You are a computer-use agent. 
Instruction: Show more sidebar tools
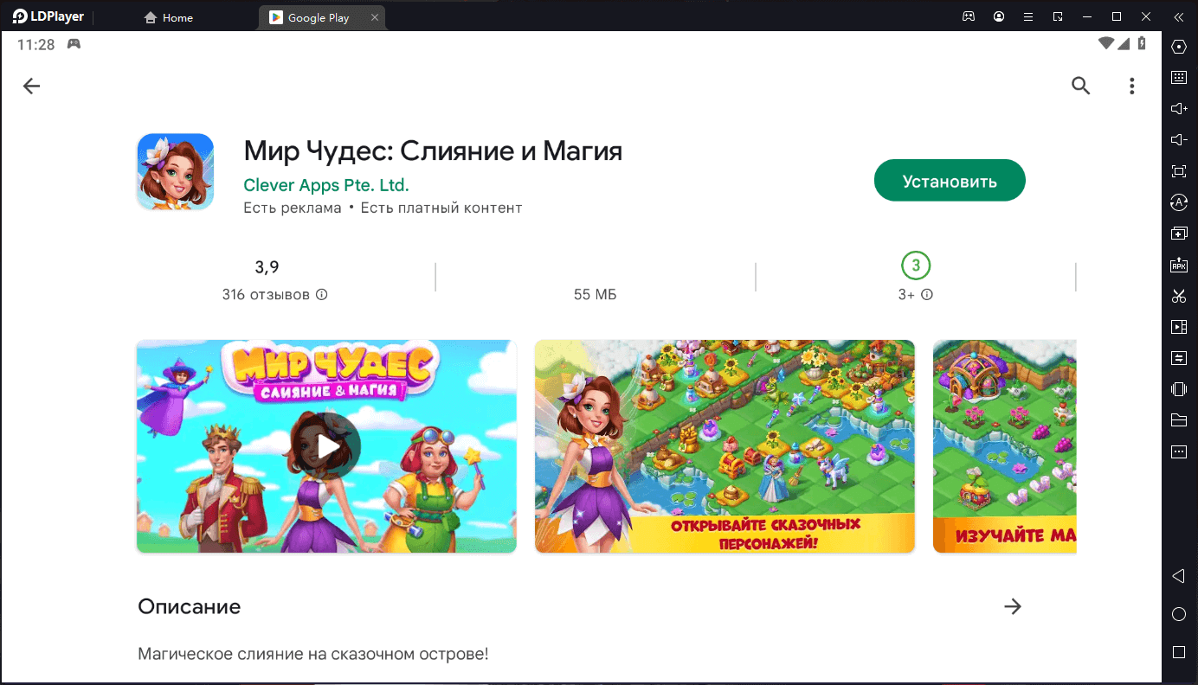click(x=1178, y=451)
